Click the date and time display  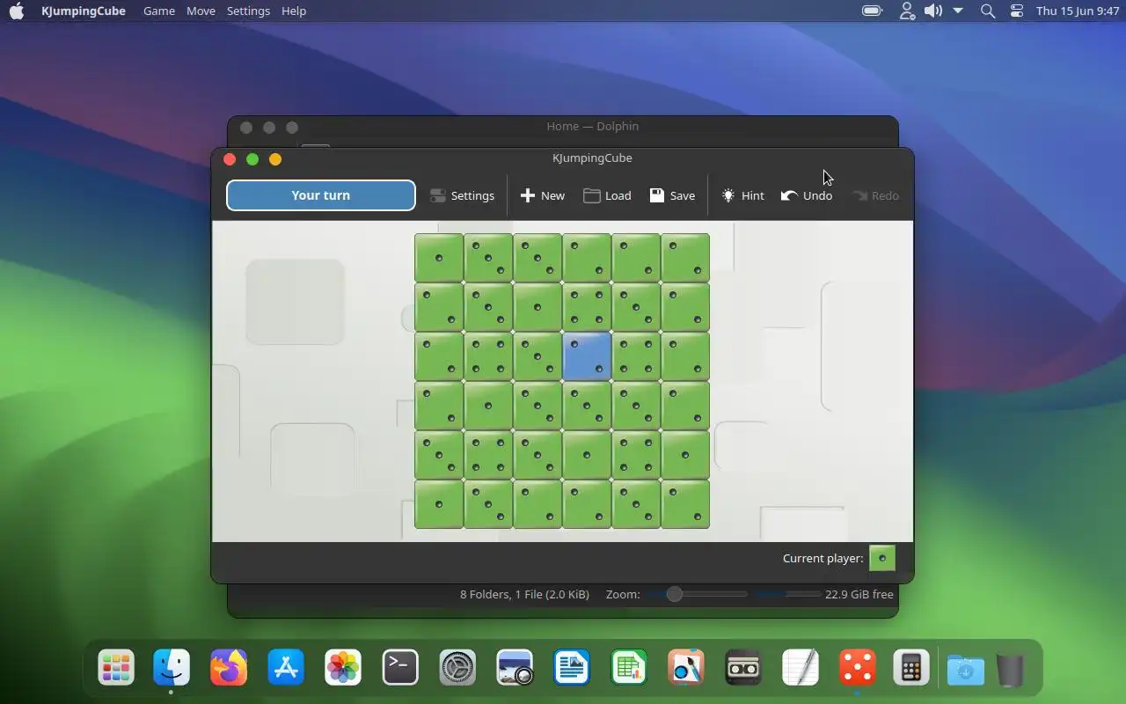1078,11
